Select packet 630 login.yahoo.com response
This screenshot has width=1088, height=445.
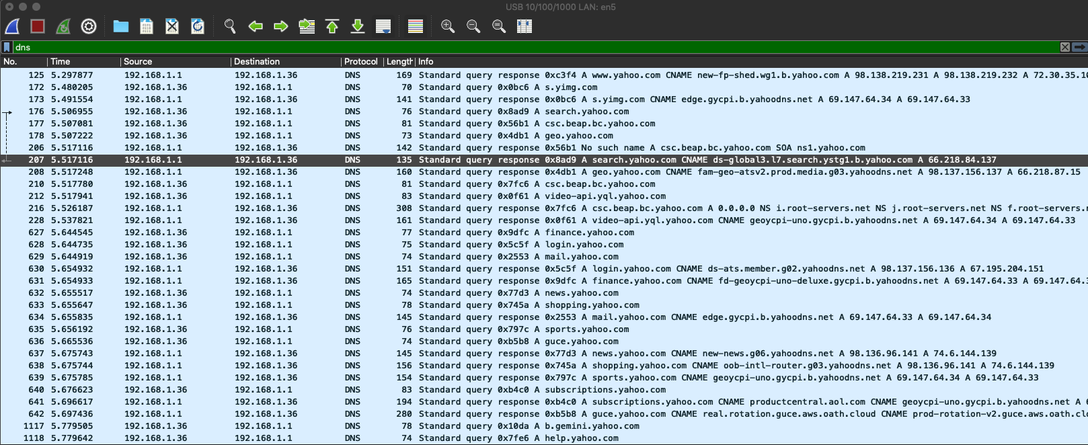[544, 269]
